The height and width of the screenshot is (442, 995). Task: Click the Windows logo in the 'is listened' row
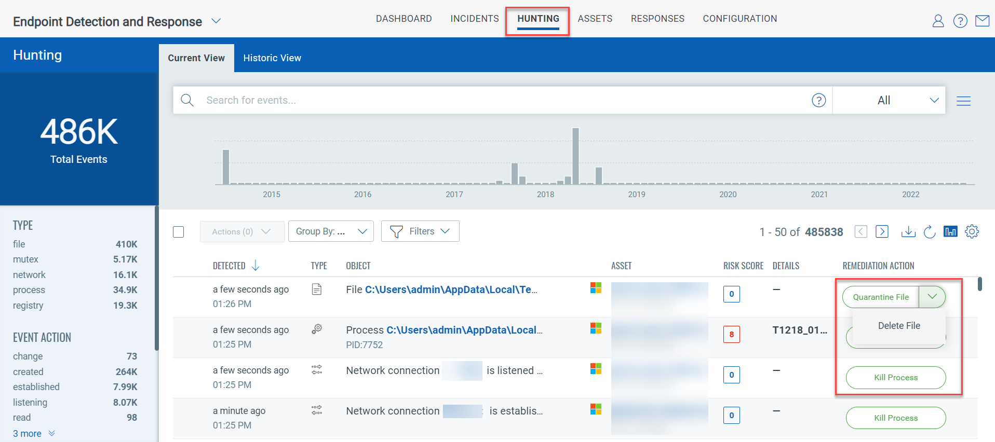point(596,369)
